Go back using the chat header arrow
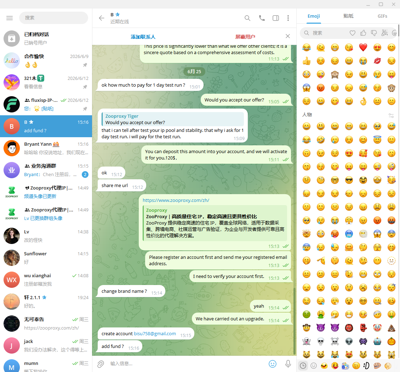Viewport: 400px width, 372px height. [102, 18]
